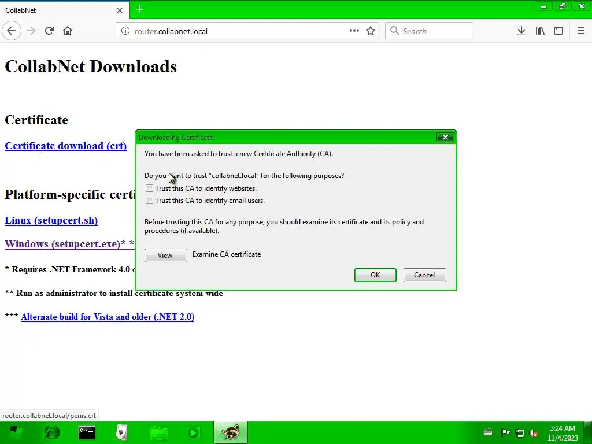Open the Linux (setupcert.sh) link
The width and height of the screenshot is (592, 444).
(x=51, y=220)
